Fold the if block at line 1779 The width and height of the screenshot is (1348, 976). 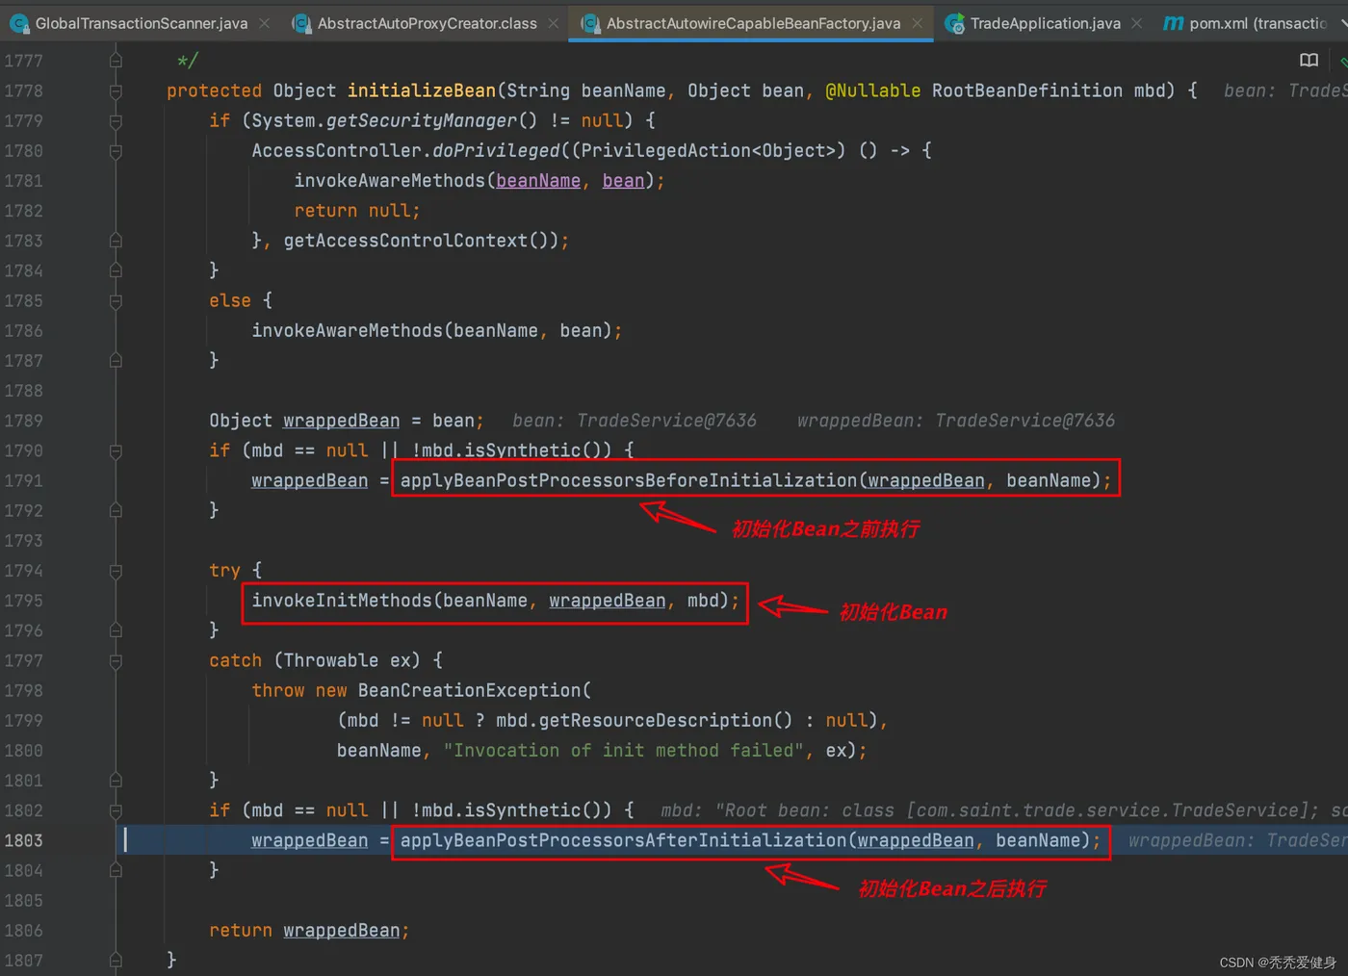click(116, 120)
